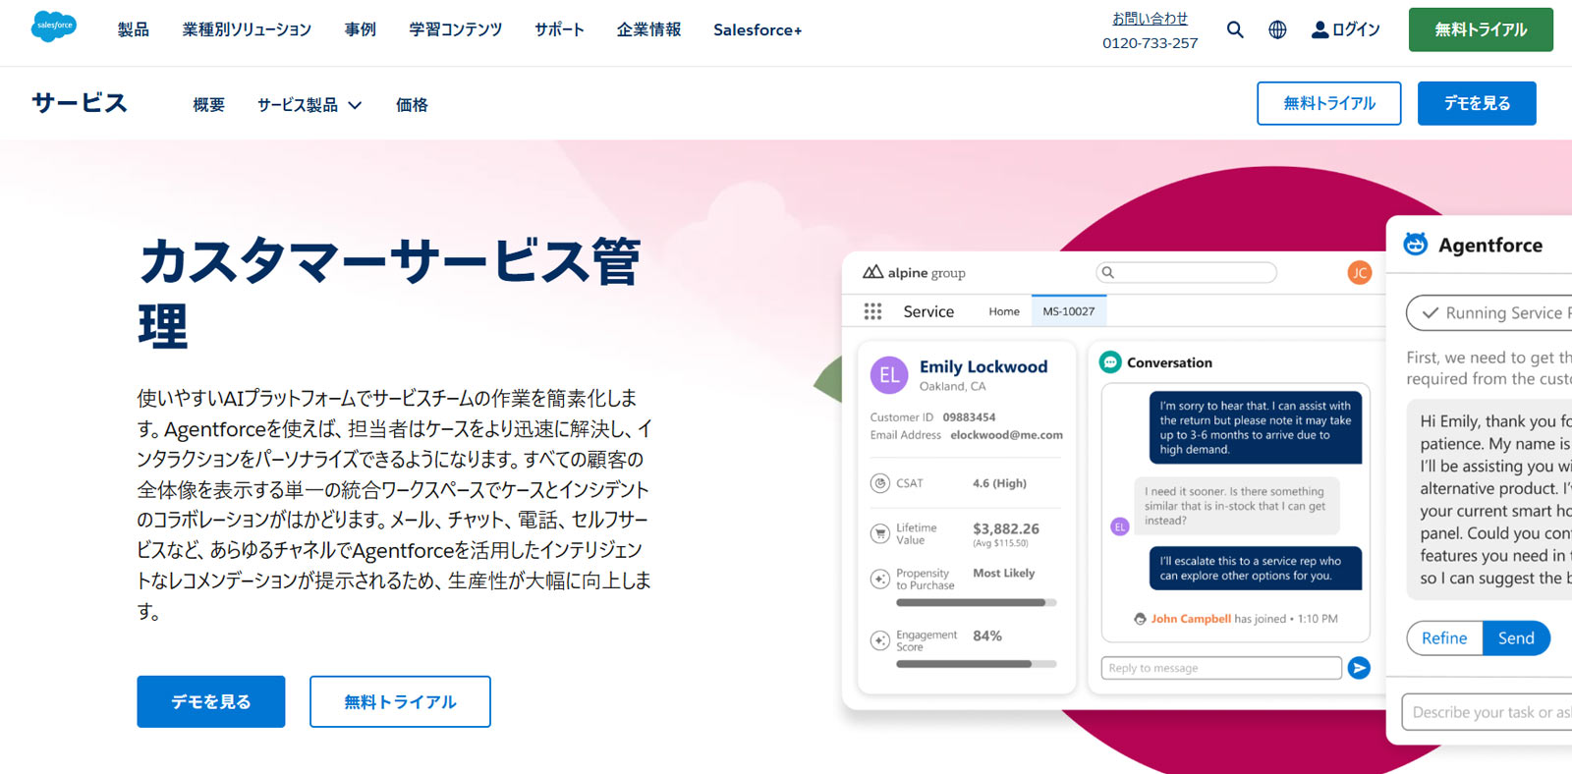Click the Engagement Score progress bar
Image resolution: width=1572 pixels, height=774 pixels.
point(977,664)
